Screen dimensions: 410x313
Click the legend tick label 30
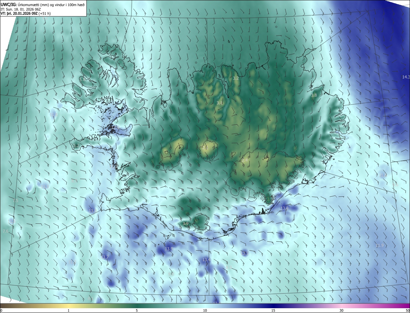pos(341,310)
